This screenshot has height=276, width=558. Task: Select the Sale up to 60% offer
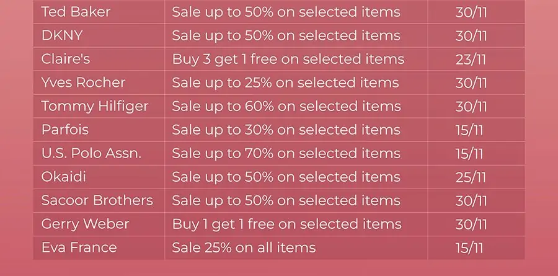(286, 106)
